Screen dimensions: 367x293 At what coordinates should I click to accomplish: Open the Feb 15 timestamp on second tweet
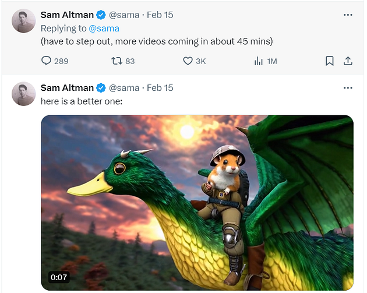tap(160, 88)
